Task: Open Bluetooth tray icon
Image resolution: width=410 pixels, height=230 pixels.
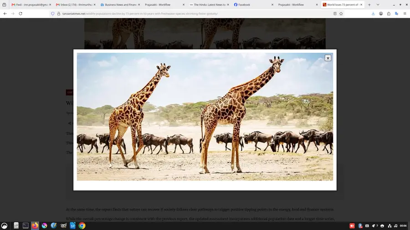Action: [x=360, y=226]
